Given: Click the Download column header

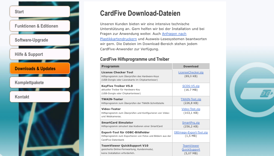Looking at the screenshot, I should tap(191, 66).
